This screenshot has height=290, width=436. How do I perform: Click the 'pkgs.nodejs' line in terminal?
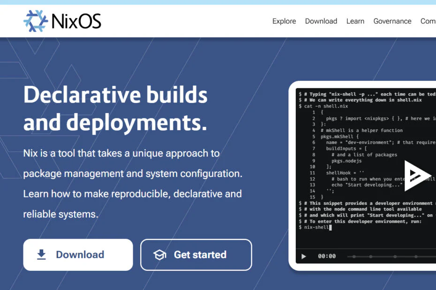[346, 161]
